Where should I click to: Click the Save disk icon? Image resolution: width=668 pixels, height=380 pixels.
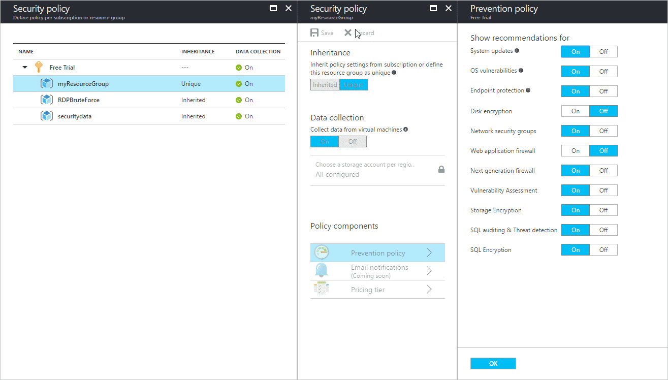(315, 33)
